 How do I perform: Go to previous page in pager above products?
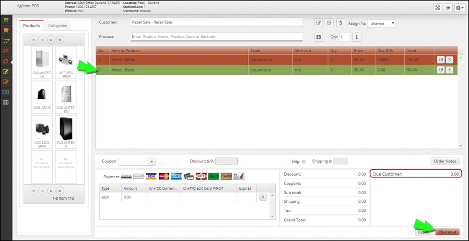[x=42, y=39]
